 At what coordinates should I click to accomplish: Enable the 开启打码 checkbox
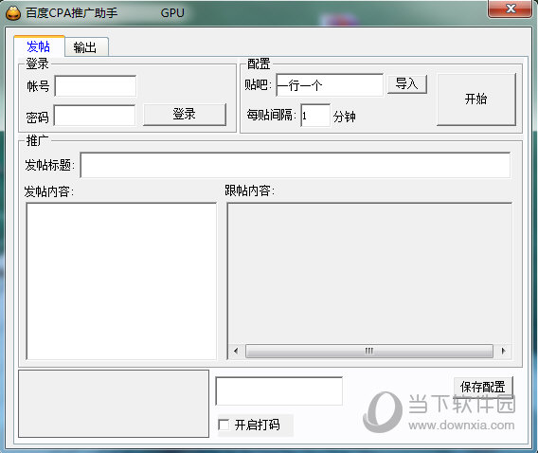[224, 426]
